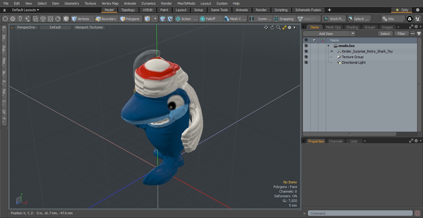Switch to the Schematic Fusion tab

tap(308, 10)
